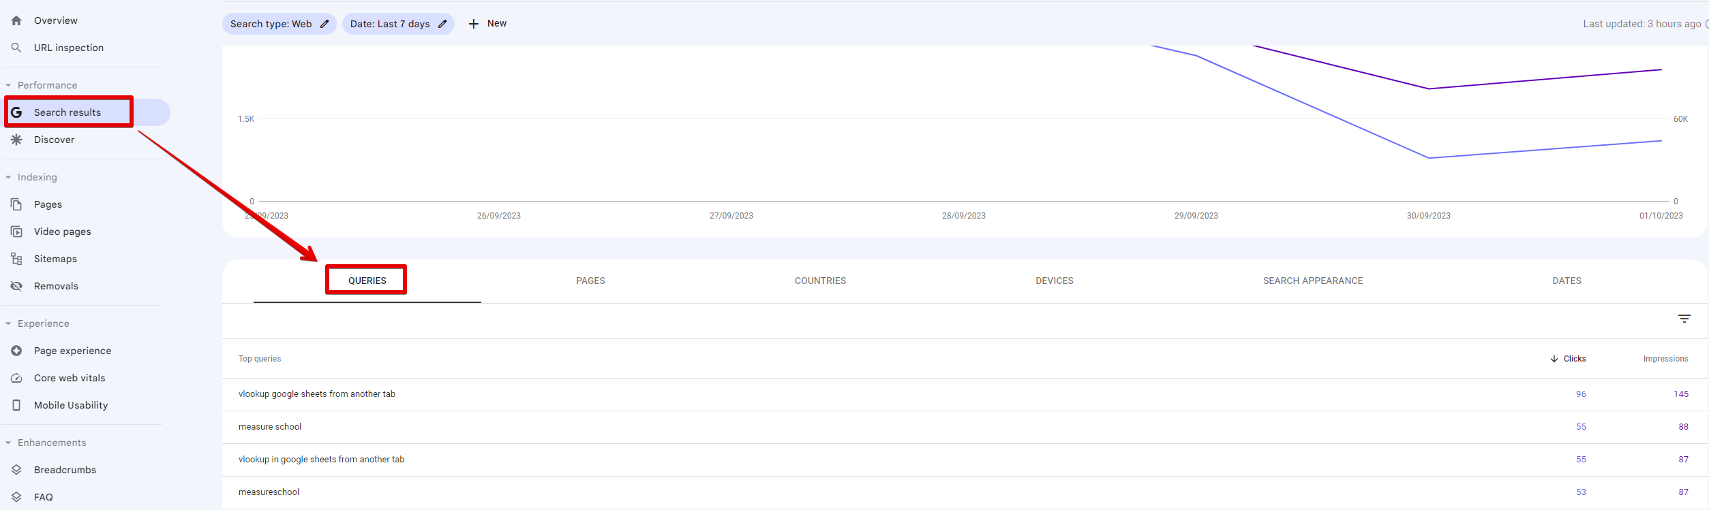Open the Date: Last 7 days filter chip
Viewport: 1709px width, 510px height.
(x=398, y=24)
